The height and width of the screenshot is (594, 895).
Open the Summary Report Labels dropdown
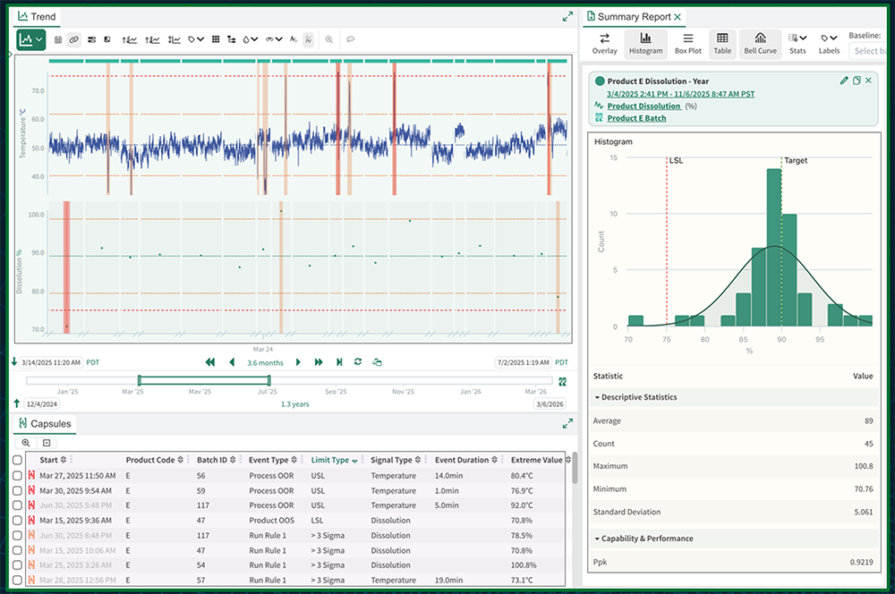tap(829, 43)
